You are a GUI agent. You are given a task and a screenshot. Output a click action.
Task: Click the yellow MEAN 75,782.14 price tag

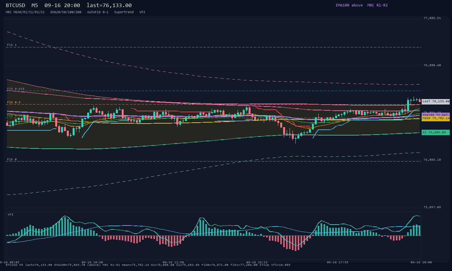(436, 118)
